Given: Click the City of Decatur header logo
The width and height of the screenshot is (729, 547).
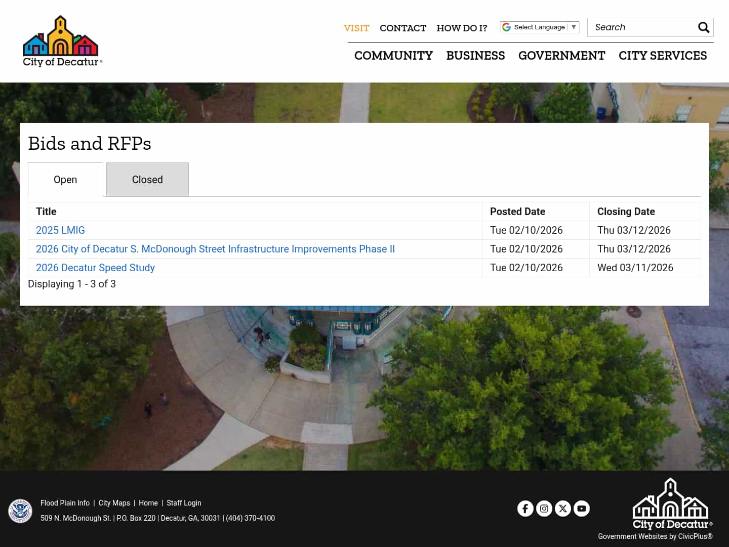Looking at the screenshot, I should pos(62,40).
